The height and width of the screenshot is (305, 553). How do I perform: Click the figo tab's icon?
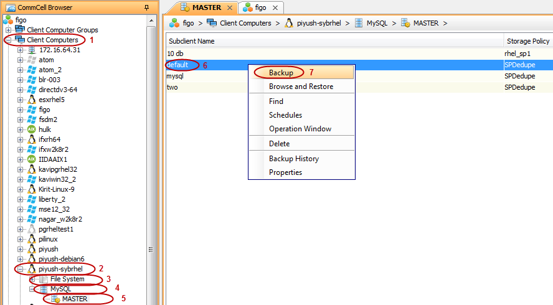pyautogui.click(x=248, y=7)
